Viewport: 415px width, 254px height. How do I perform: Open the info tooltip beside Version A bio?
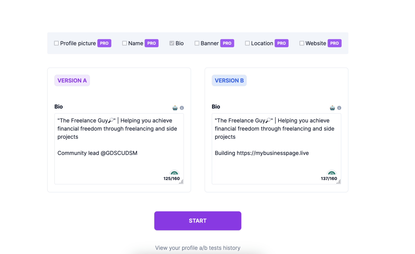[x=182, y=108]
